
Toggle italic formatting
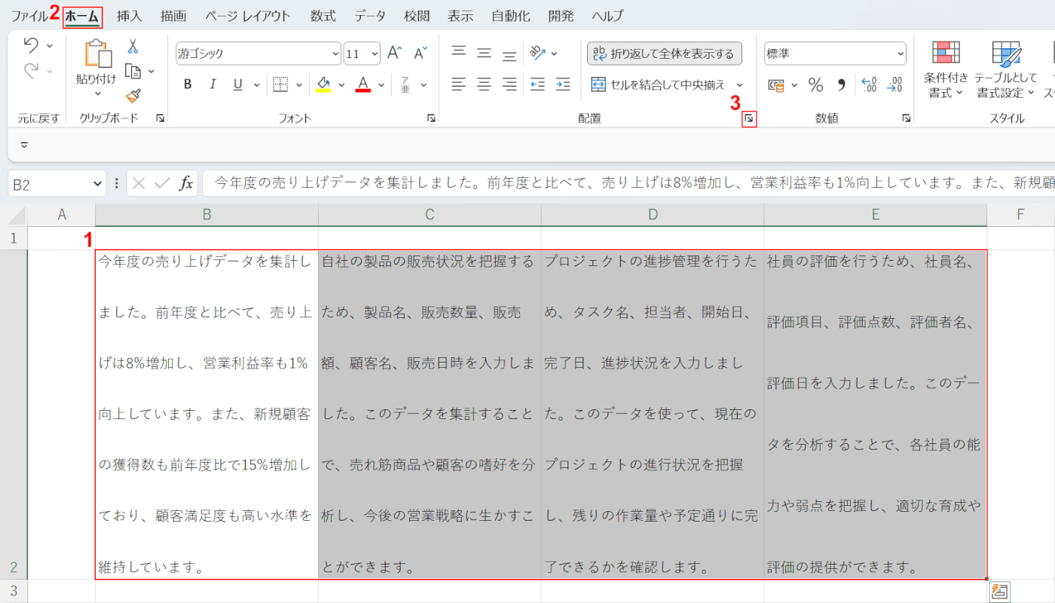coord(213,84)
